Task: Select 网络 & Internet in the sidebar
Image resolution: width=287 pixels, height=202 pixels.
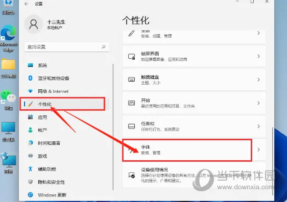Action: pyautogui.click(x=66, y=91)
